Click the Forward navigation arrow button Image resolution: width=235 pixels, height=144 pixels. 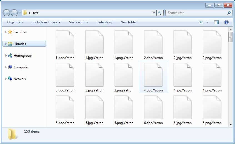(x=14, y=13)
